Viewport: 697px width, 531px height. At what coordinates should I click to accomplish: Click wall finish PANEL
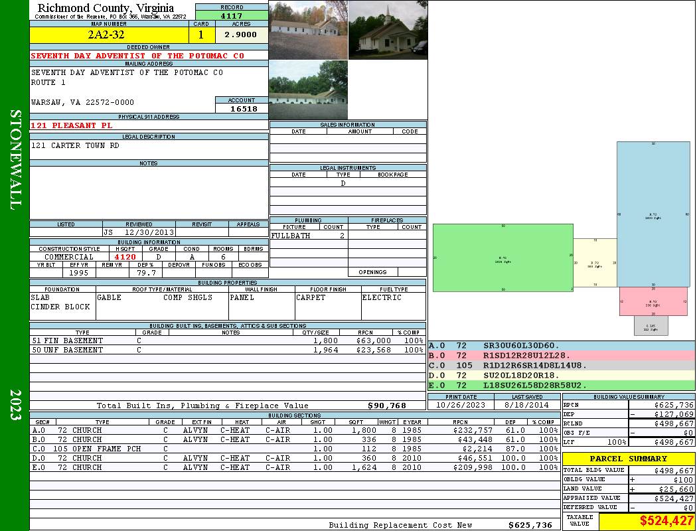coord(242,297)
